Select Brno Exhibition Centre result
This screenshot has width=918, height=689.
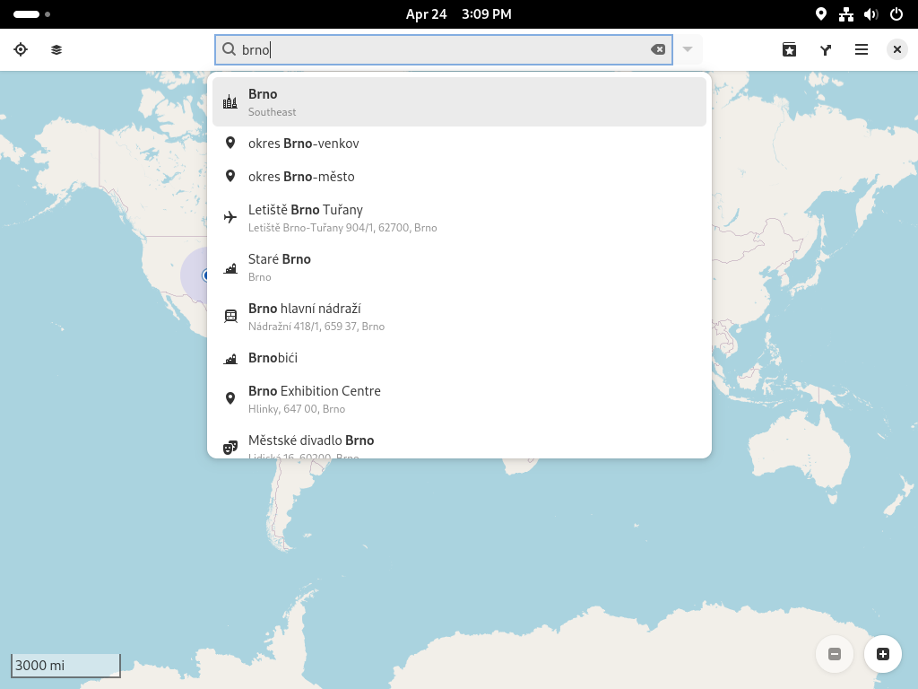[459, 399]
